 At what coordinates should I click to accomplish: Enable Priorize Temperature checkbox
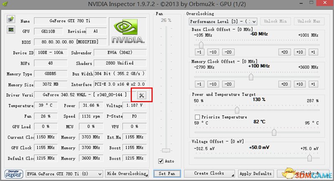point(197,117)
